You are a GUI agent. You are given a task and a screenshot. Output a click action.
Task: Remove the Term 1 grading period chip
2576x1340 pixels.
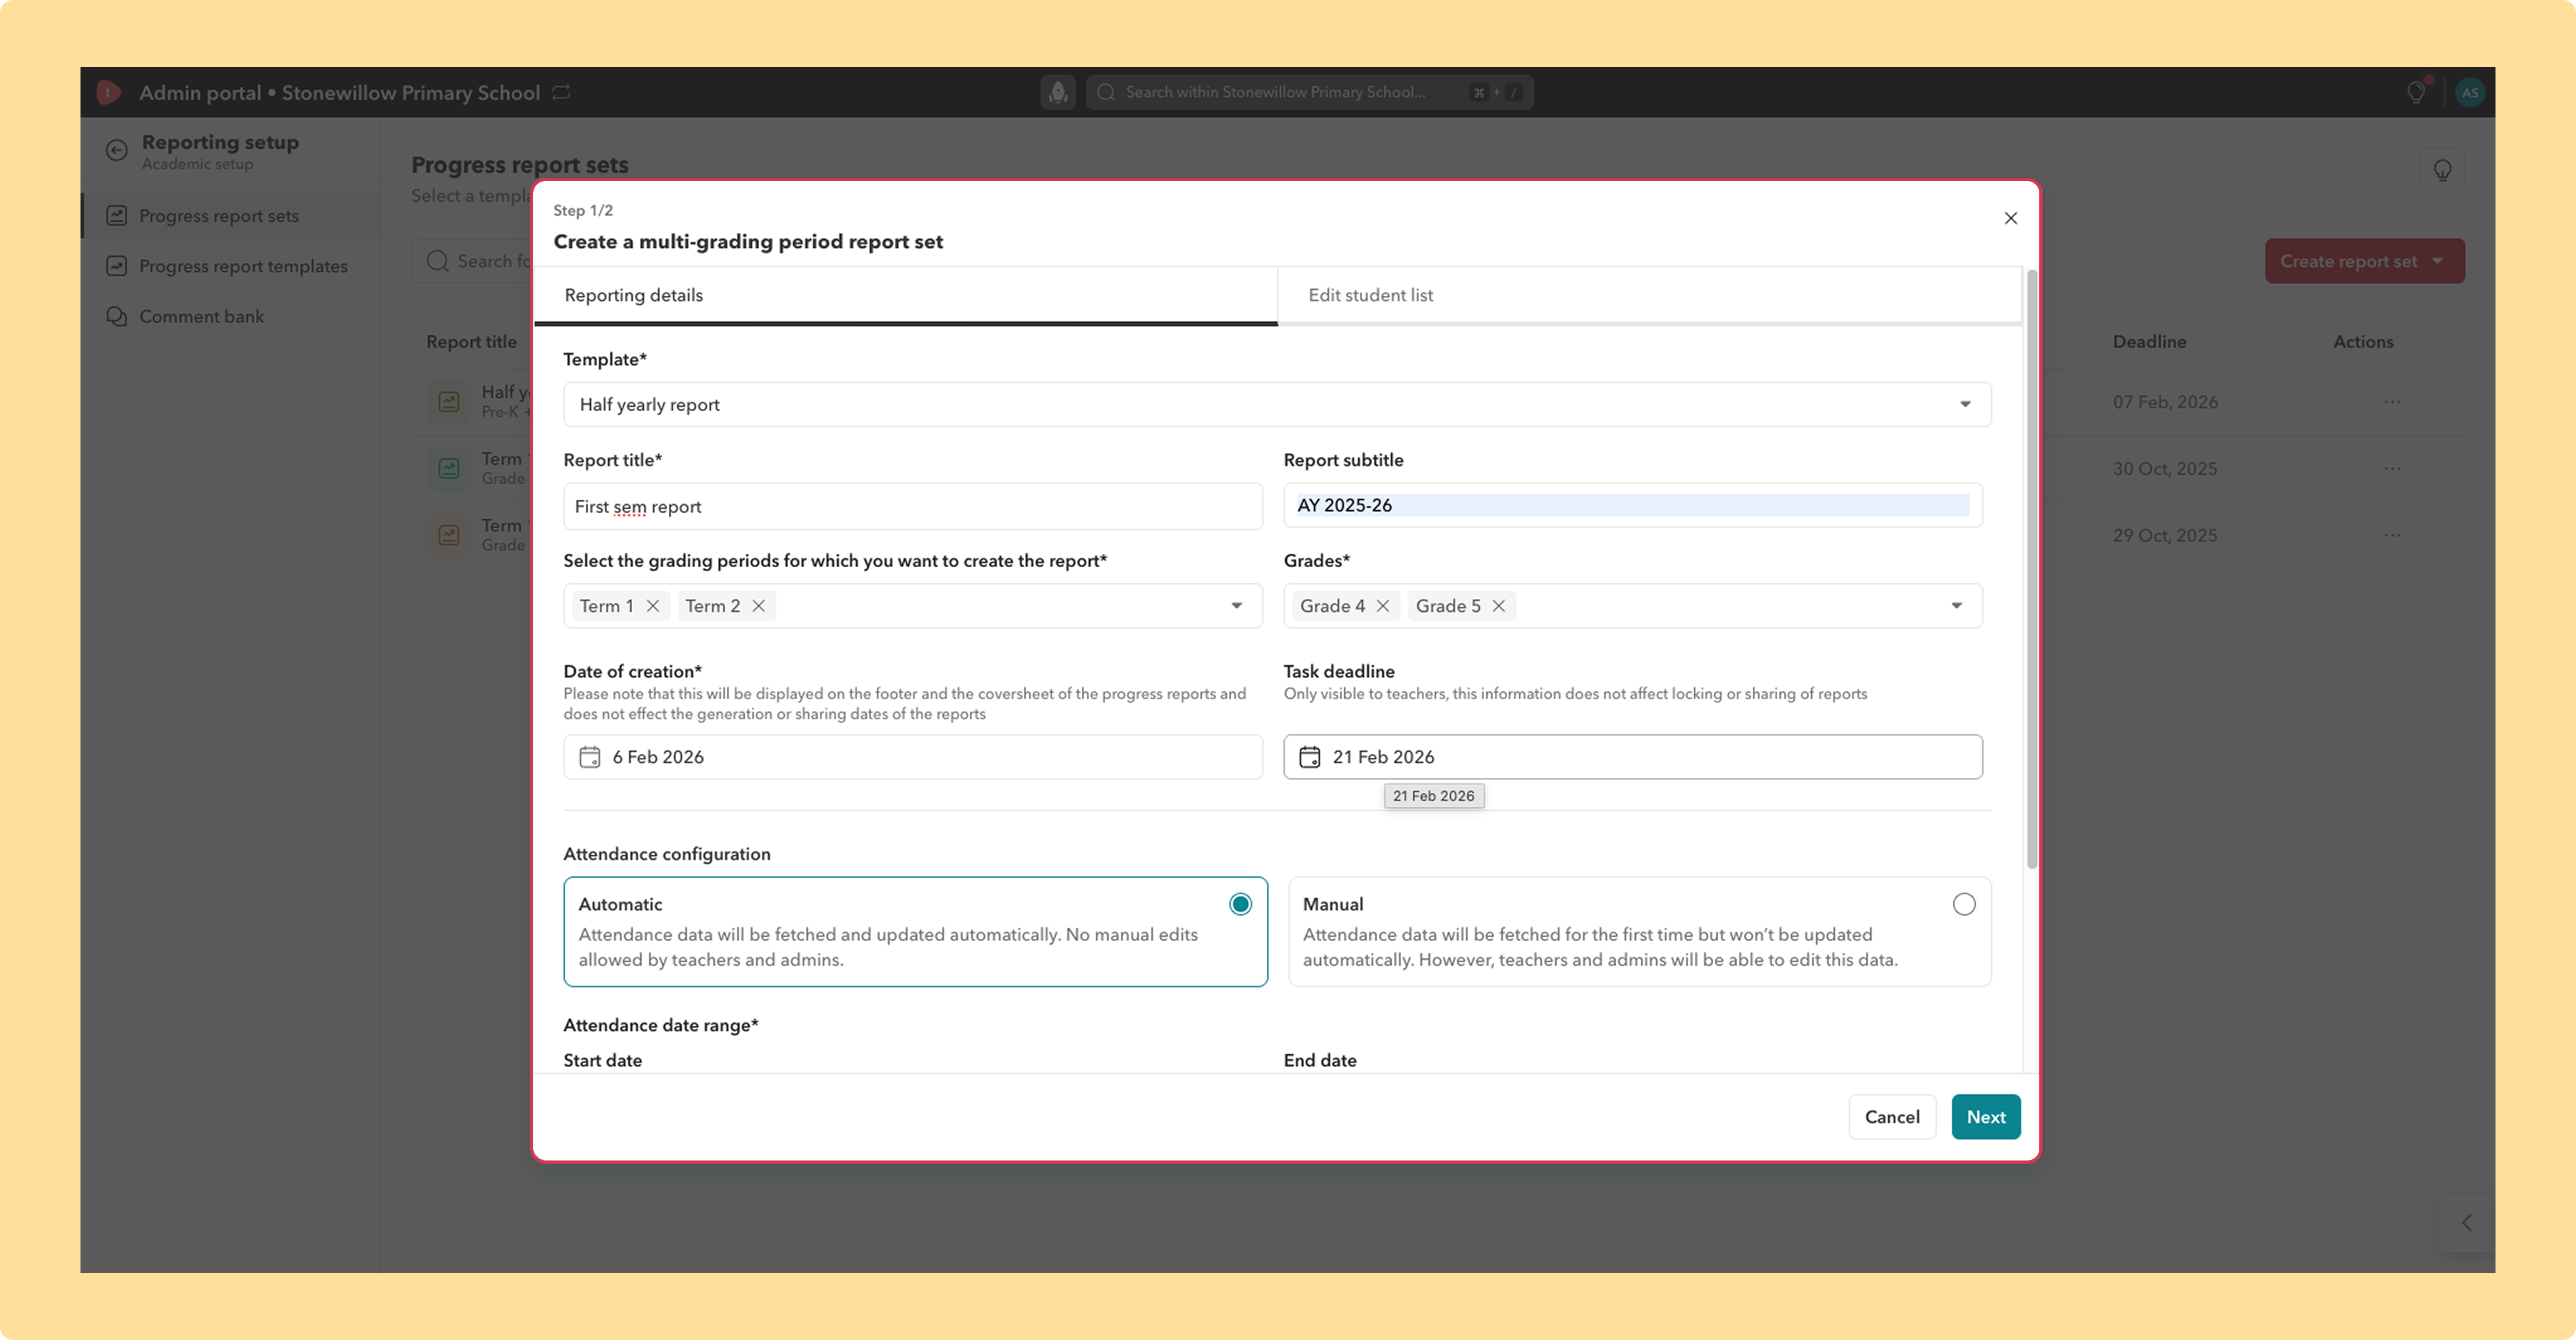[653, 606]
